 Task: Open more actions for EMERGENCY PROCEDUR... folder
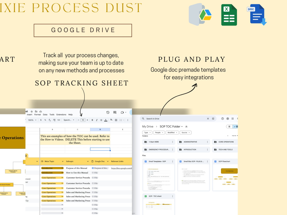click(172, 150)
